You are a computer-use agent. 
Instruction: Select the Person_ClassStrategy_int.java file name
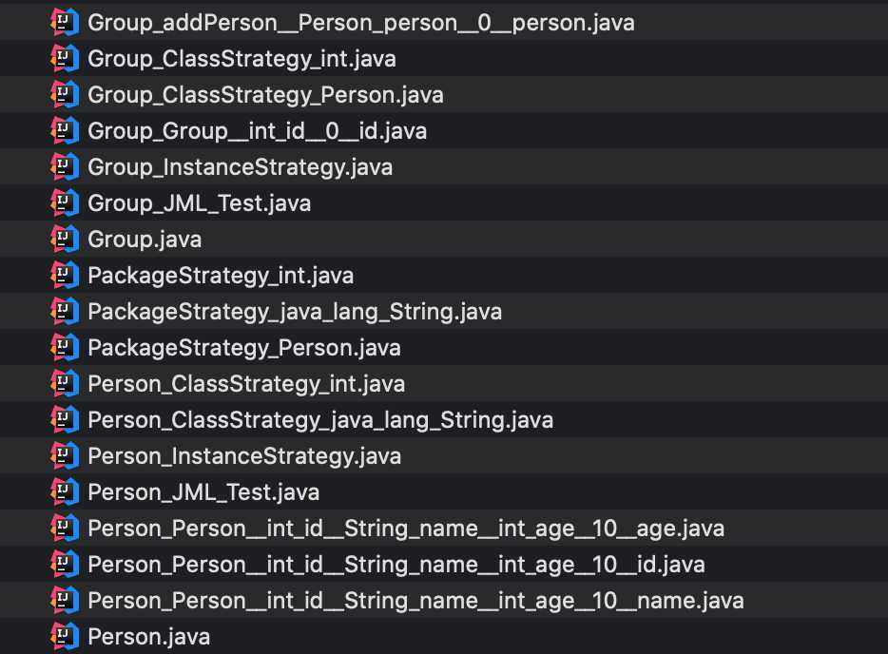click(246, 383)
